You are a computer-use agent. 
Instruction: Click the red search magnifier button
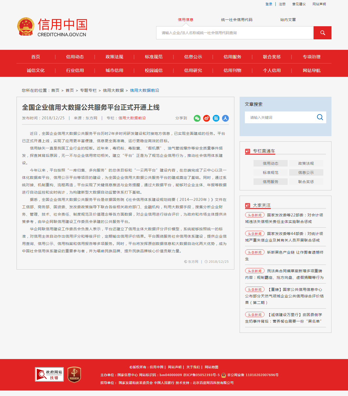pyautogui.click(x=323, y=33)
